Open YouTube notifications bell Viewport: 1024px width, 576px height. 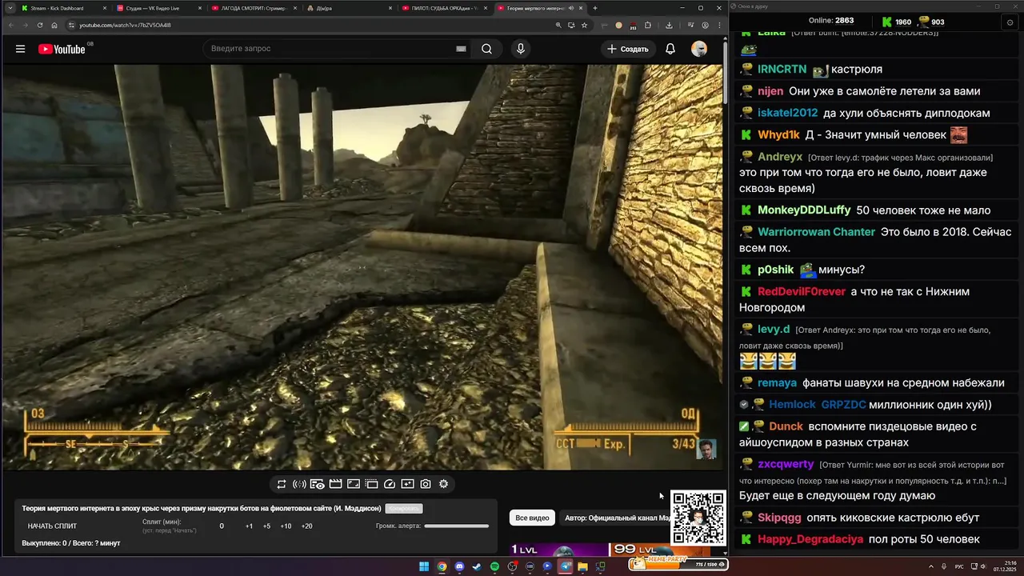click(x=670, y=49)
